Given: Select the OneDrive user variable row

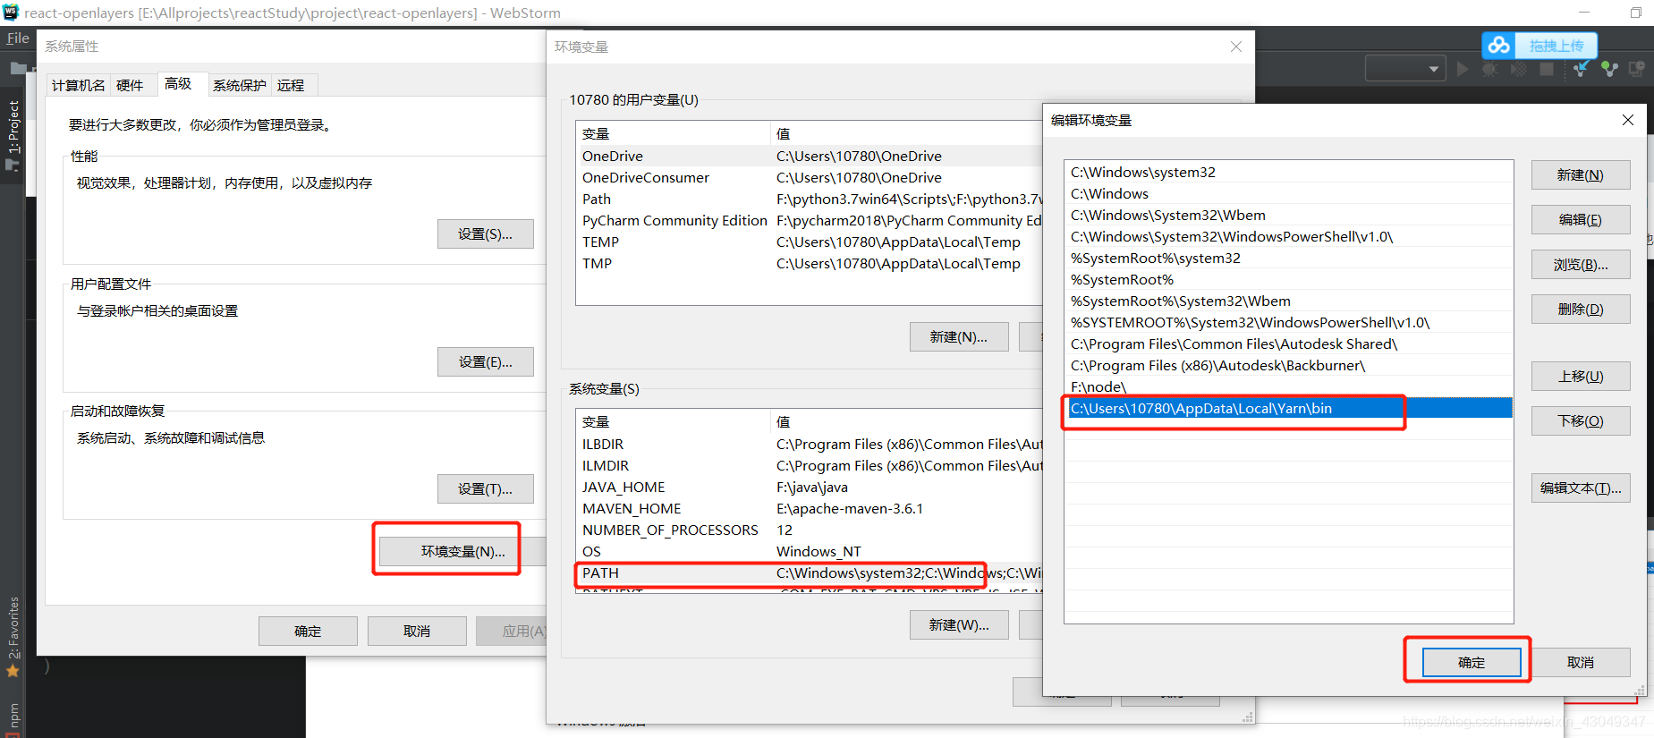Looking at the screenshot, I should [x=810, y=156].
